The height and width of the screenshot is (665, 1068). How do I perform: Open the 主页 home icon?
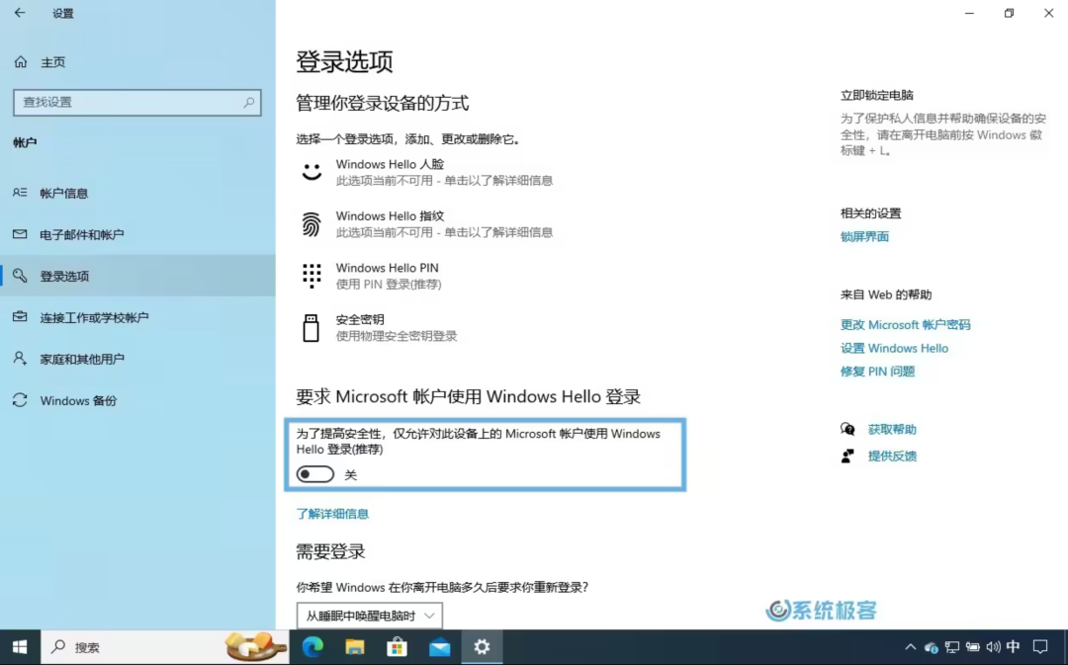click(21, 62)
